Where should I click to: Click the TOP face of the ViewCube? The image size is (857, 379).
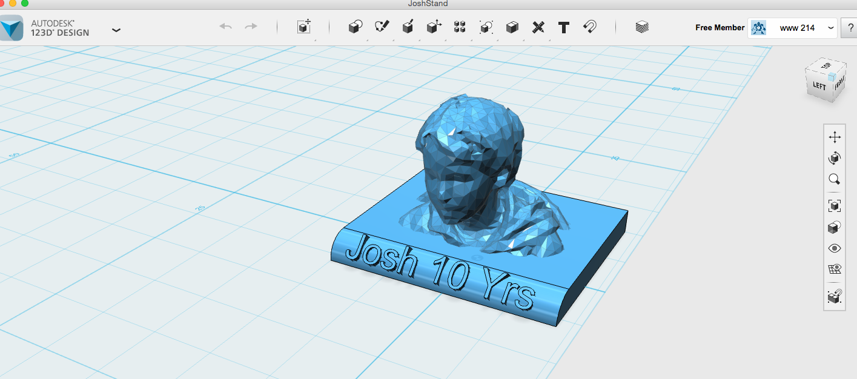coord(825,65)
